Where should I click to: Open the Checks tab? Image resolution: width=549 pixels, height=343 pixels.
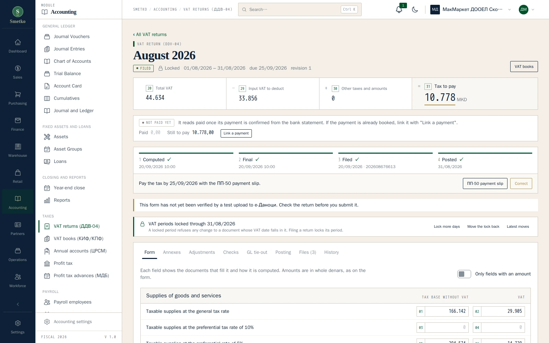231,252
